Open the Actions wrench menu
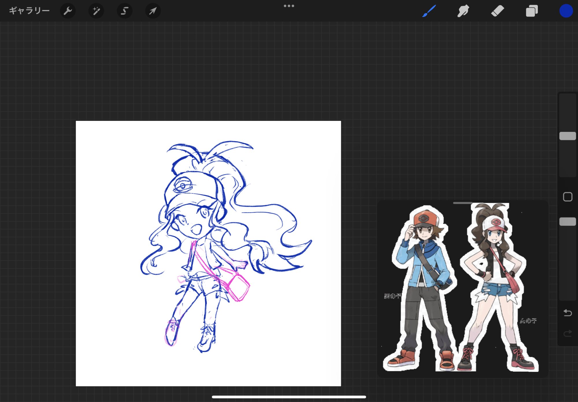Screen dimensions: 578x402 [x=68, y=11]
